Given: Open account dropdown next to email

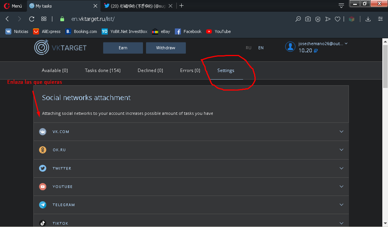Looking at the screenshot, I should click(x=346, y=43).
